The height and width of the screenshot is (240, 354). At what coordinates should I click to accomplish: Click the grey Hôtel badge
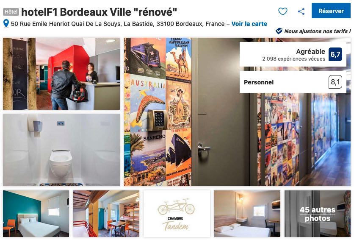coord(11,12)
